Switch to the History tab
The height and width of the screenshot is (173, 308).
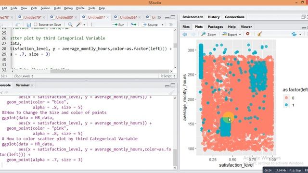point(214,17)
